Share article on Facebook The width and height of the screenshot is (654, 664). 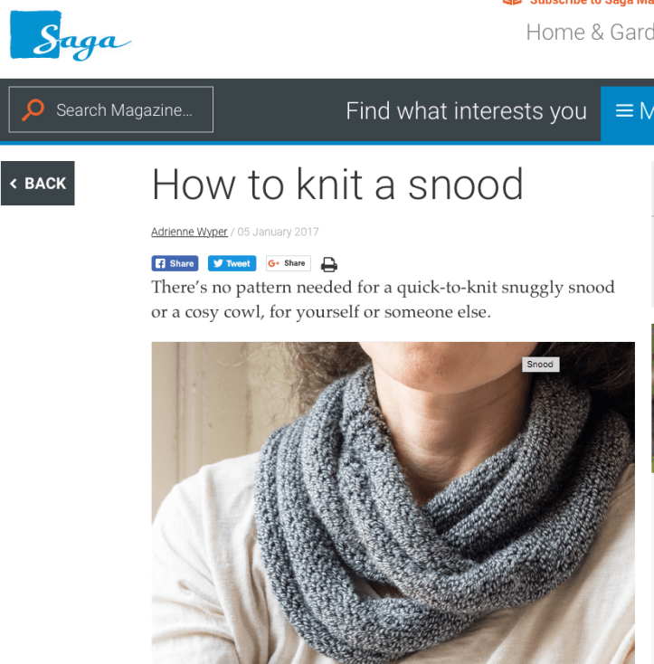(175, 263)
